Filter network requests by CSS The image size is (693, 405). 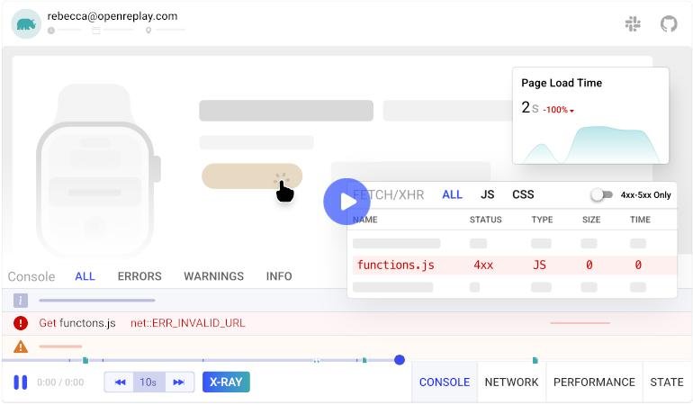tap(523, 194)
